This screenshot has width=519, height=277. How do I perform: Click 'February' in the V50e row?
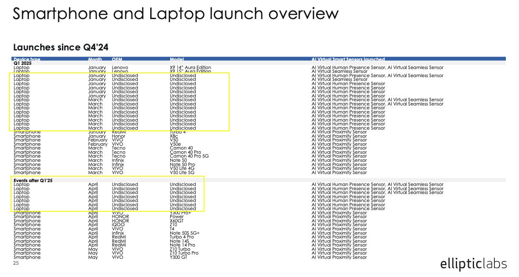[x=98, y=144]
